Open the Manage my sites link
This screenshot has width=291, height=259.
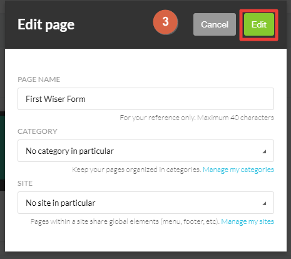pyautogui.click(x=247, y=221)
